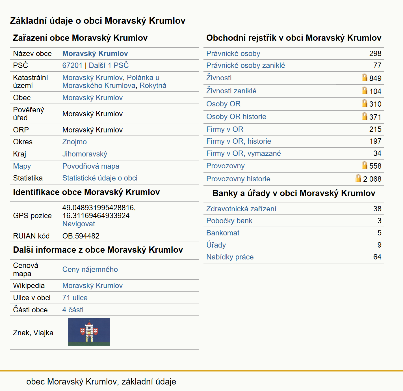Viewport: 403px width, 391px height.
Task: Open the Znojmo district link
Action: (x=75, y=142)
